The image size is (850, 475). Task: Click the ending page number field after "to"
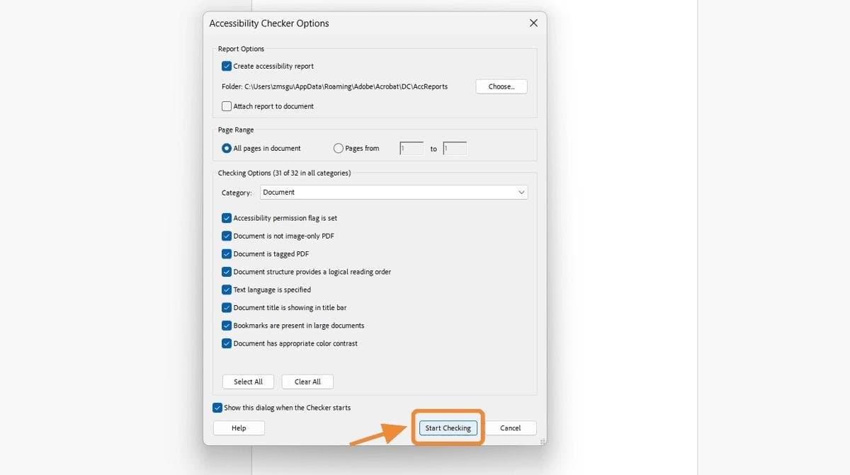[x=455, y=148]
